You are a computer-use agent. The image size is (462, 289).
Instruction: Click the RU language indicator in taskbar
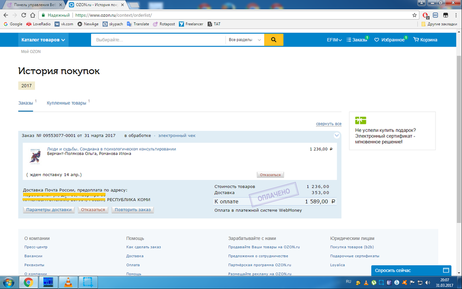[x=348, y=282]
